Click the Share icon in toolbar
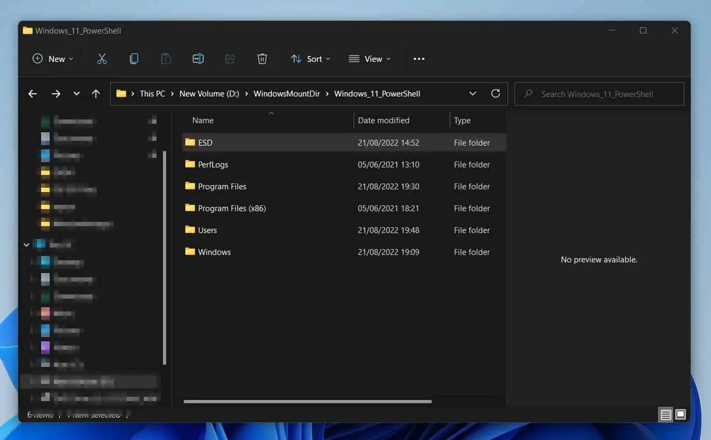 coord(230,59)
